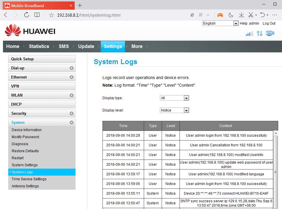Open a new browser tab
This screenshot has height=209, width=282.
pos(80,5)
